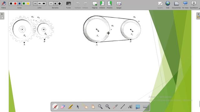Select the arrow Selector tool

pos(78,107)
